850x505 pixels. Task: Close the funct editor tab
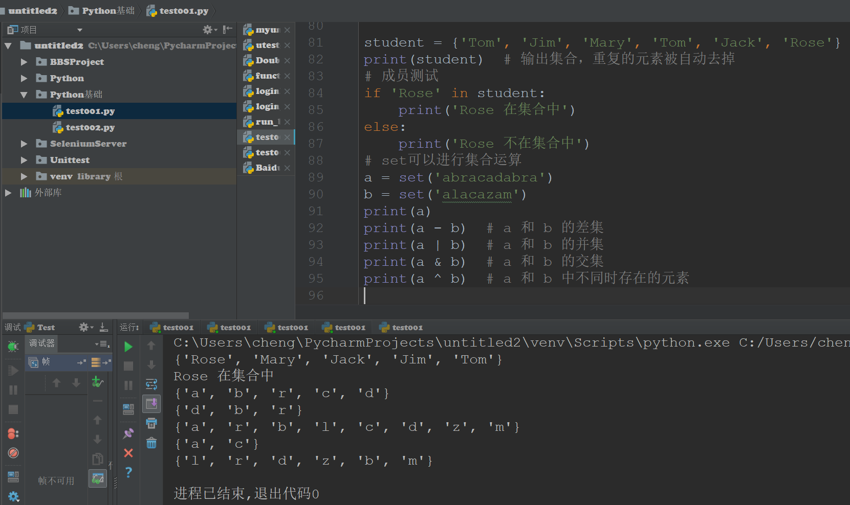tap(288, 76)
